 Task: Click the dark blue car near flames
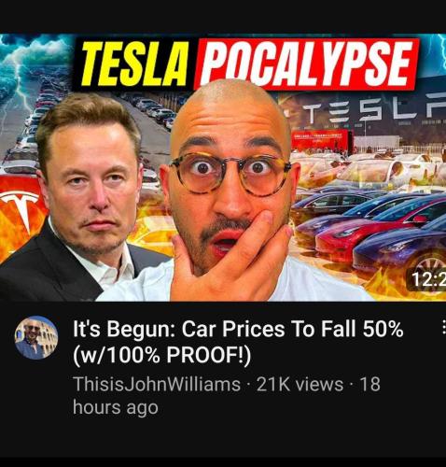pos(401,250)
